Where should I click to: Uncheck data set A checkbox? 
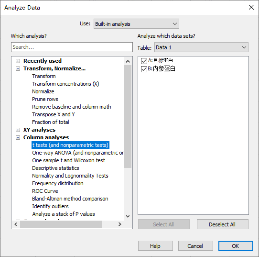click(x=144, y=61)
